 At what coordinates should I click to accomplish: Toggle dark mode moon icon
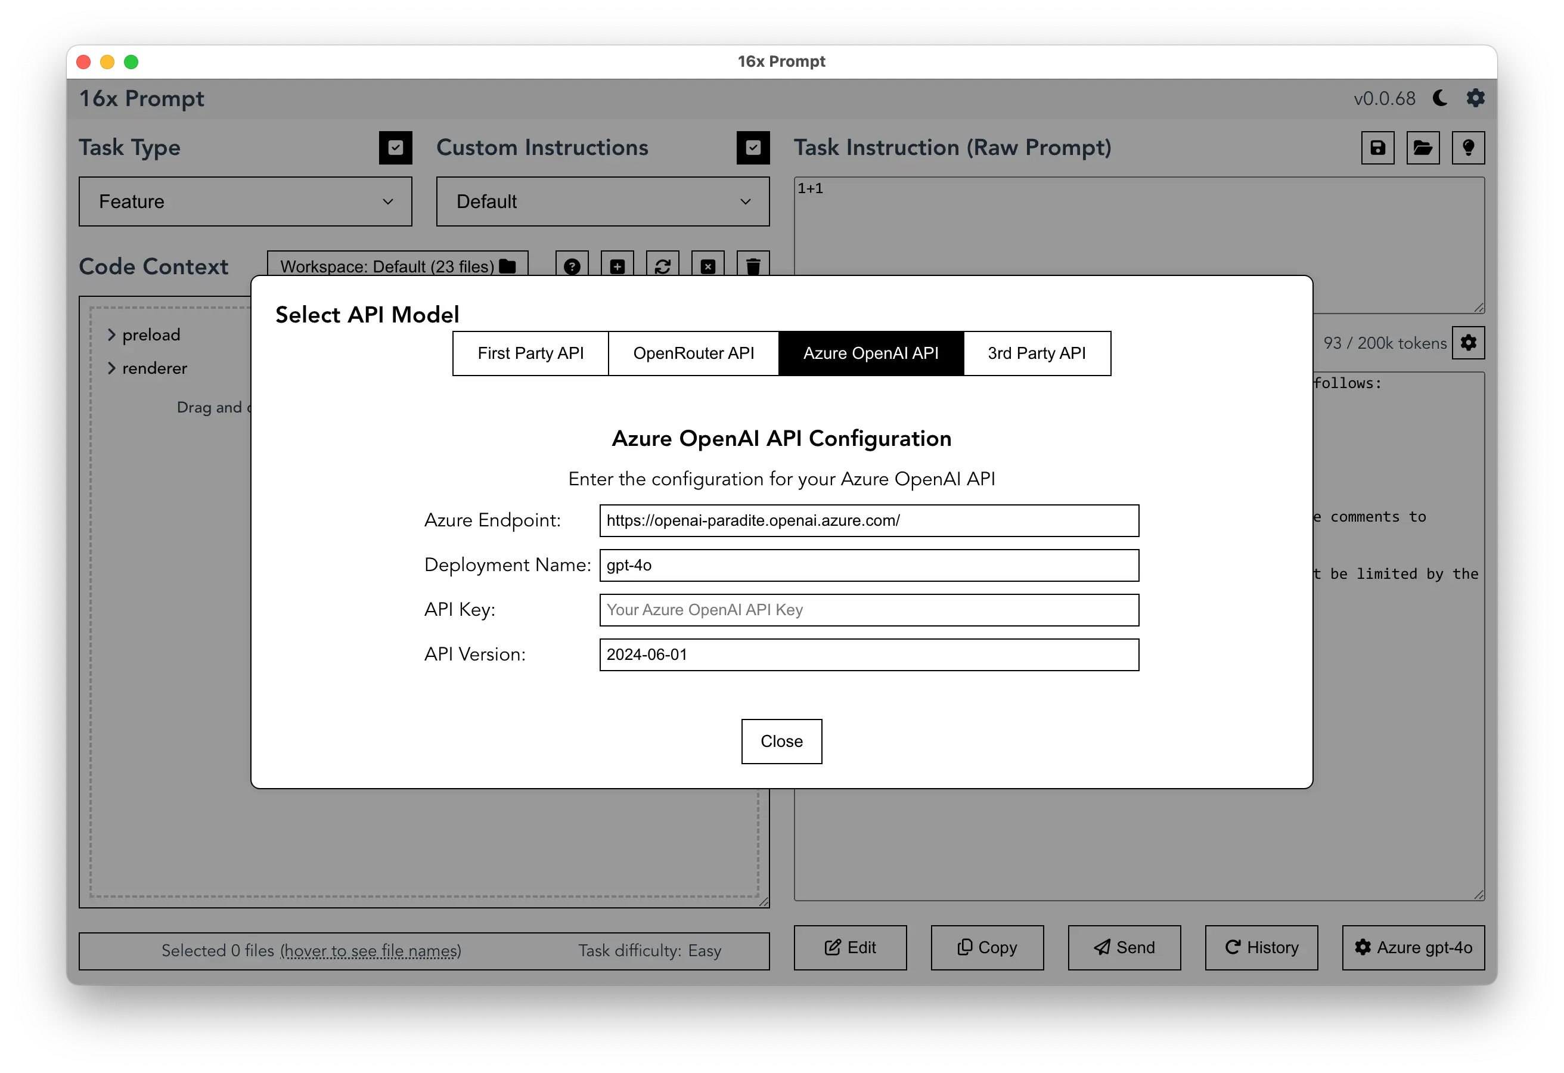pos(1439,98)
